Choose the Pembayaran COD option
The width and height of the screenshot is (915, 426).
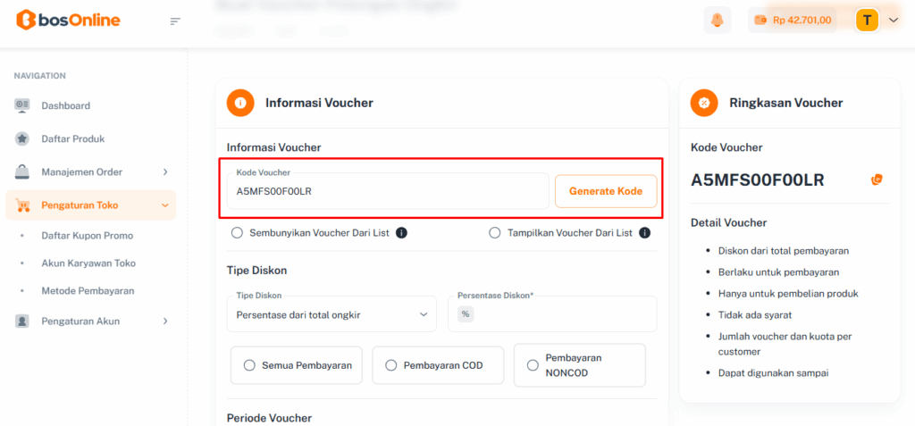pos(391,365)
